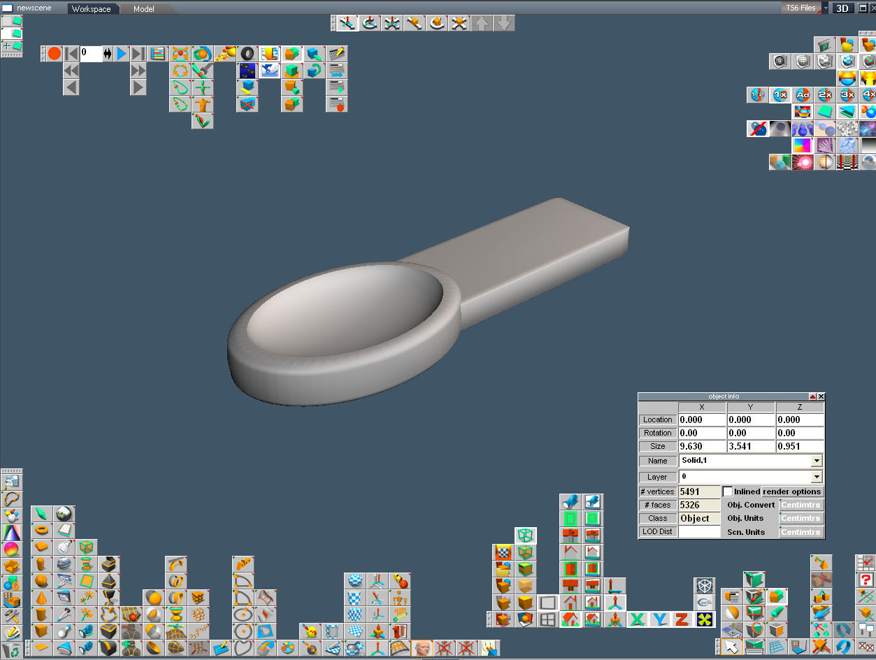
Task: Set render quality to 2x
Action: [825, 94]
